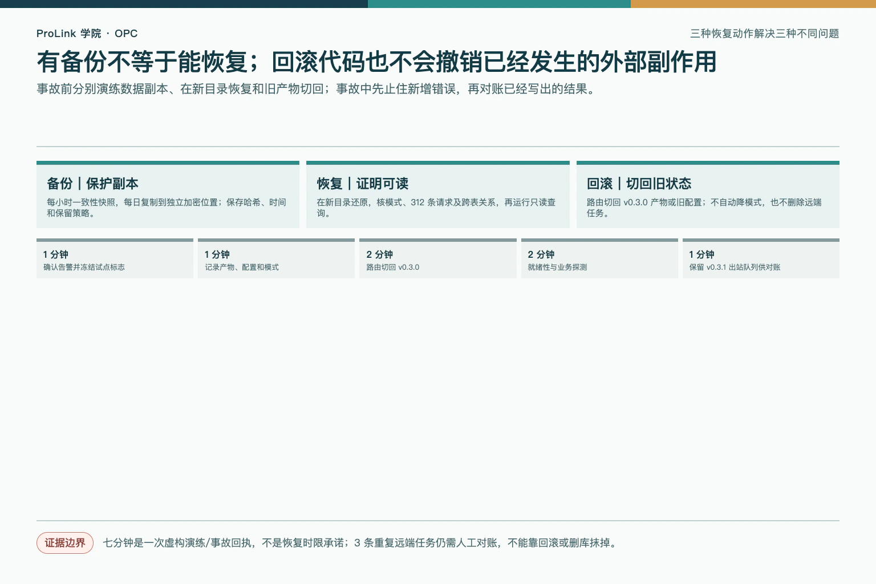
Task: Click the description '每小时一致性快照' in backup card
Action: (x=167, y=208)
